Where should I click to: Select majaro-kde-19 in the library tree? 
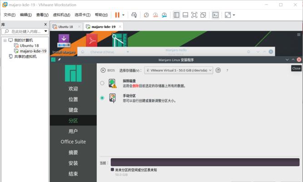pyautogui.click(x=33, y=51)
